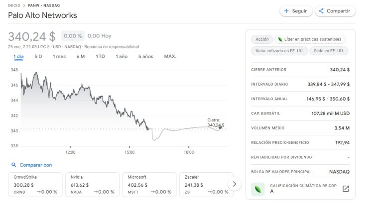Go to INICIO breadcrumb link
Screen dimensions: 374x224
[x=14, y=5]
